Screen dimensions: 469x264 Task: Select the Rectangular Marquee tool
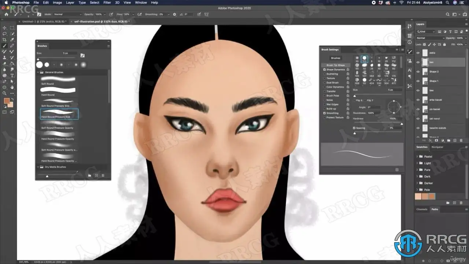[x=12, y=28]
